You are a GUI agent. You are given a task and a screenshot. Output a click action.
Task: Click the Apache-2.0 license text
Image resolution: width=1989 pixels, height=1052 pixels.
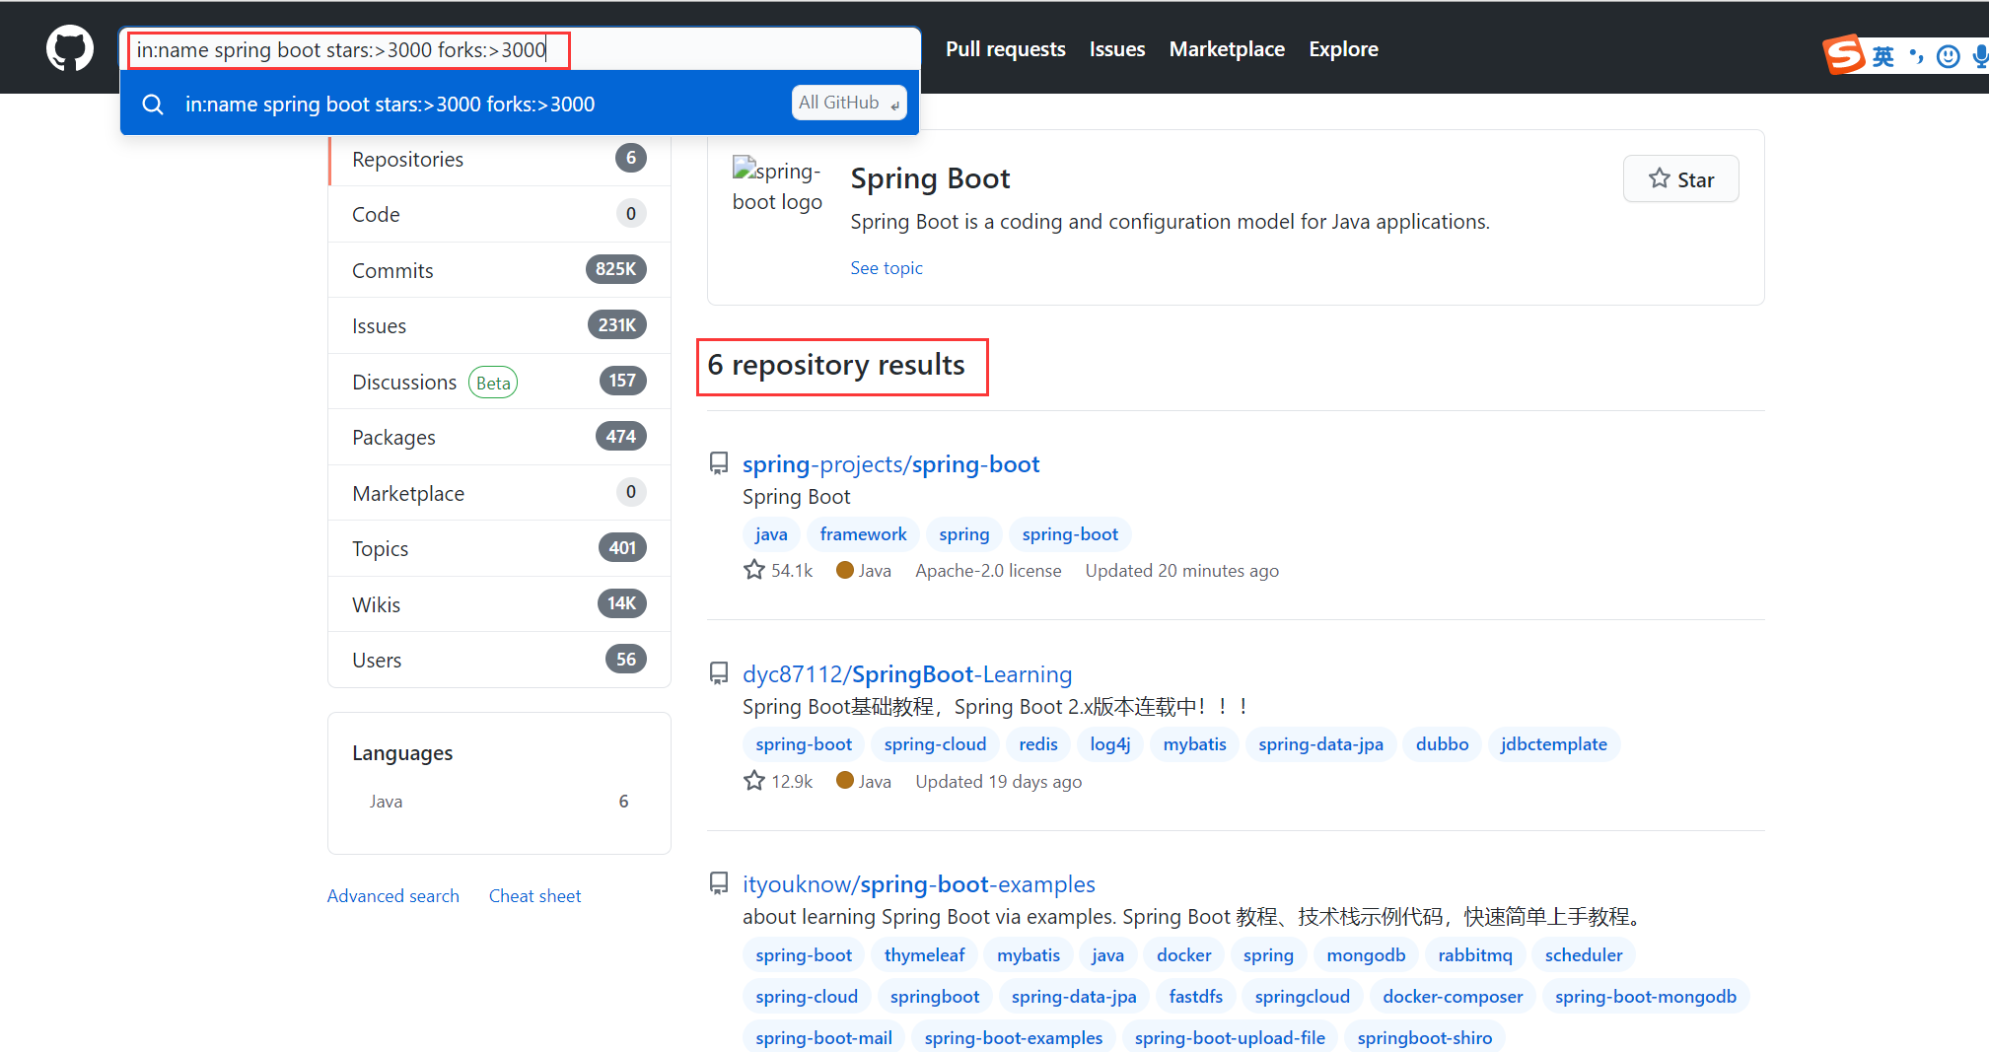coord(988,570)
